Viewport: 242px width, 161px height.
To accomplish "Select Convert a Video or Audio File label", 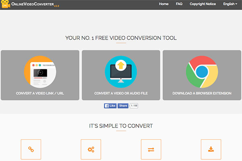I will (x=121, y=93).
